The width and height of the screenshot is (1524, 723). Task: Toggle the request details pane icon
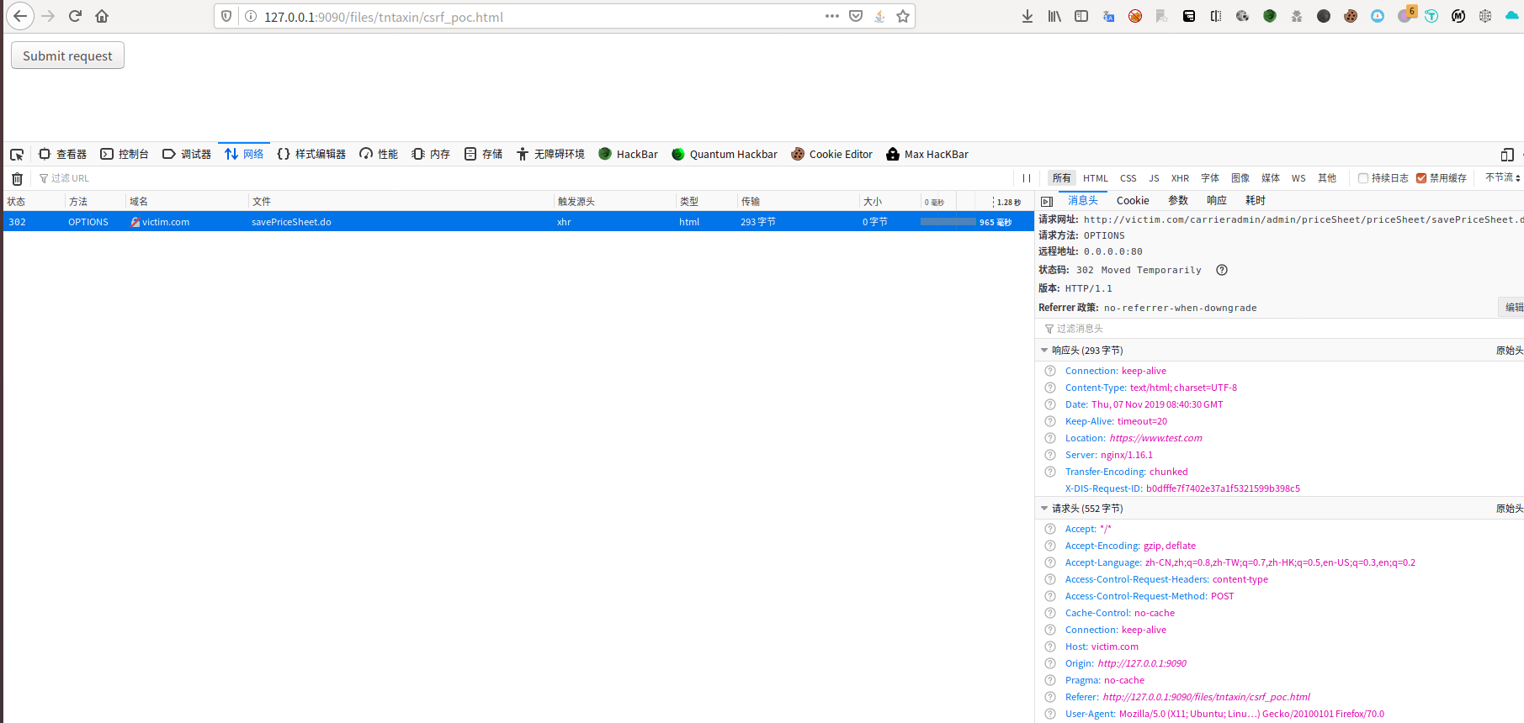click(x=1047, y=201)
